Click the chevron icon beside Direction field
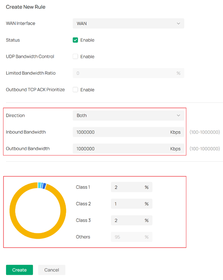223x280 pixels. click(179, 115)
